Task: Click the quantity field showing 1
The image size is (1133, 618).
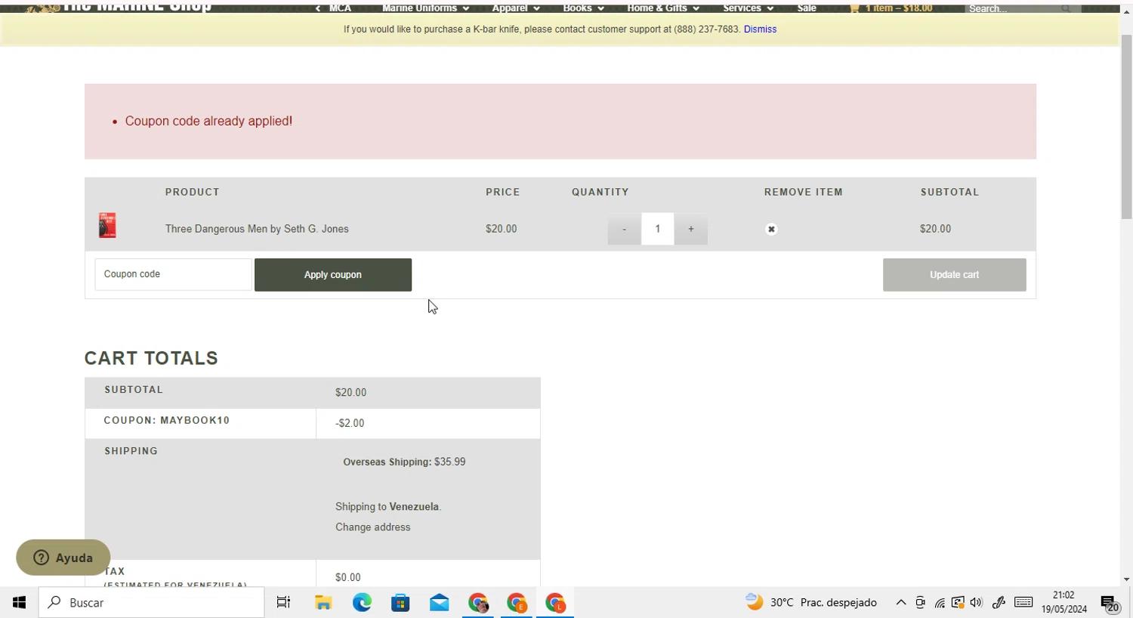Action: pyautogui.click(x=658, y=229)
